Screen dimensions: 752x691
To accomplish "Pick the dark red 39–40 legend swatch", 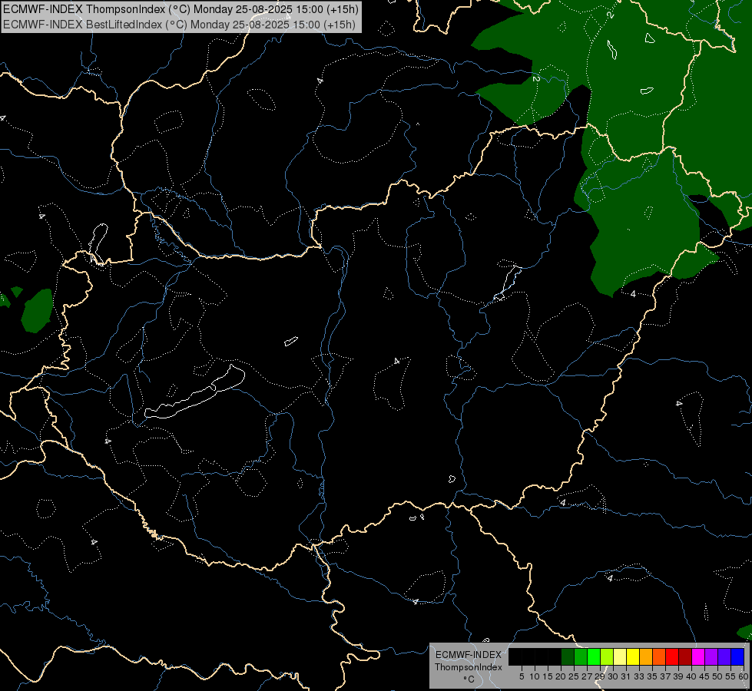I will coord(685,656).
